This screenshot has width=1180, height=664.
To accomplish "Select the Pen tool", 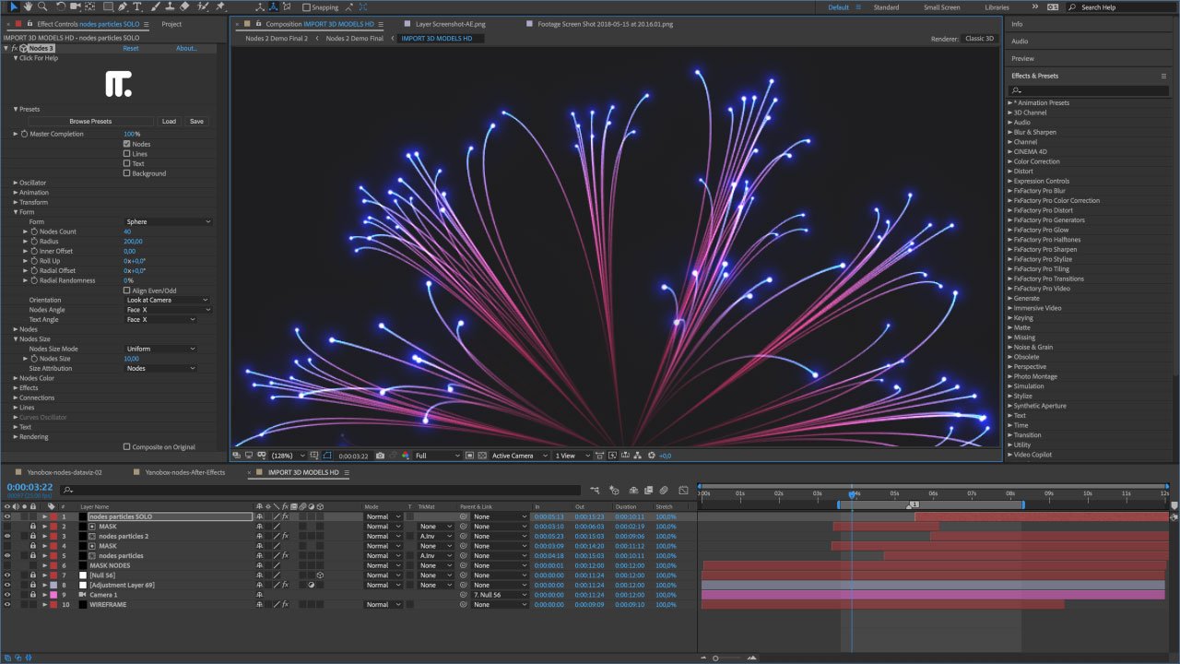I will [x=123, y=6].
